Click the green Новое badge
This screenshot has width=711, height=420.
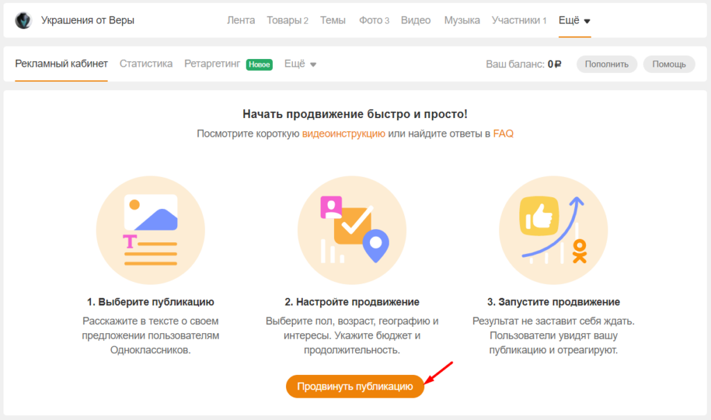[x=260, y=65]
